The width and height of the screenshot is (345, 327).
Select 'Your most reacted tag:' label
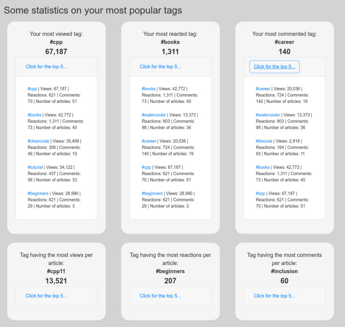170,34
